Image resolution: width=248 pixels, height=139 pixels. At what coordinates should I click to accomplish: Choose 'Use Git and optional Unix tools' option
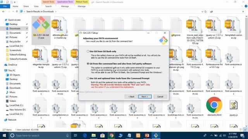pos(88,78)
